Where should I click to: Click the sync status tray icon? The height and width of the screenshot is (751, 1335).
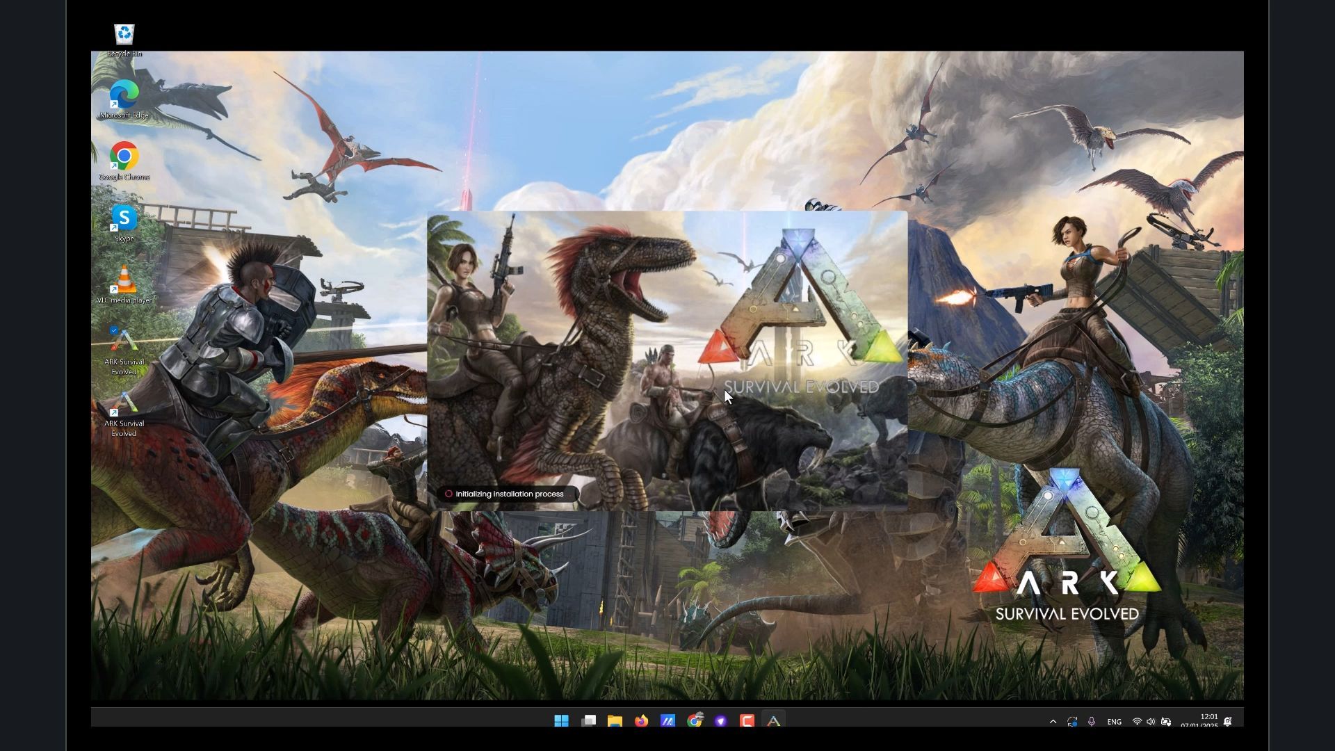coord(1072,722)
